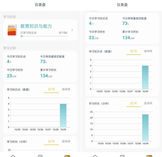Left screen: click 10/06 axis label in 学习知识点 chart
The image size is (162, 157).
[40, 129]
